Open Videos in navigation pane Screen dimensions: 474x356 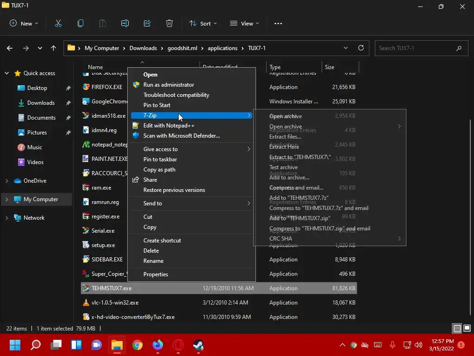[x=35, y=162]
